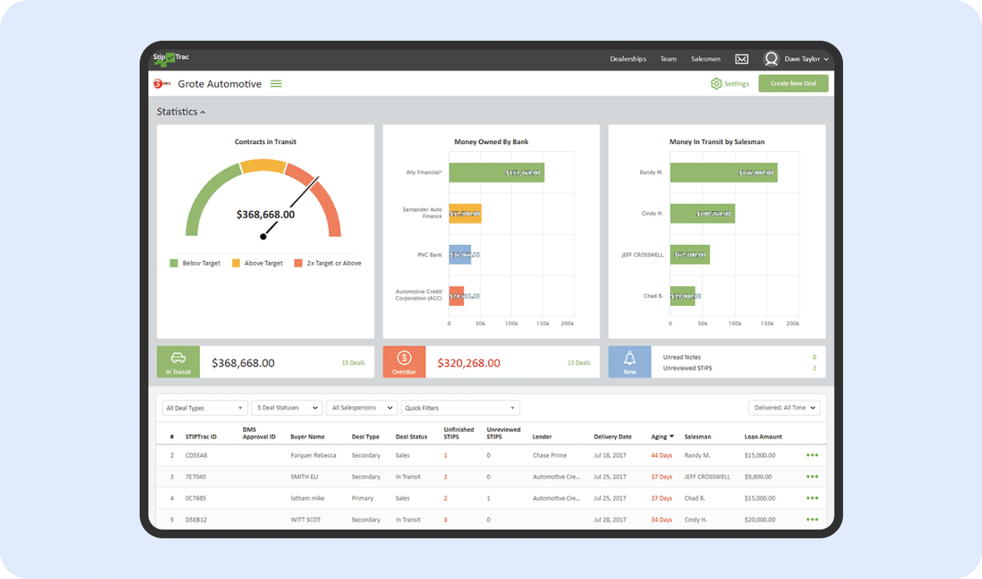The image size is (982, 579).
Task: Click the Chad B. salesman bar
Action: coord(683,295)
